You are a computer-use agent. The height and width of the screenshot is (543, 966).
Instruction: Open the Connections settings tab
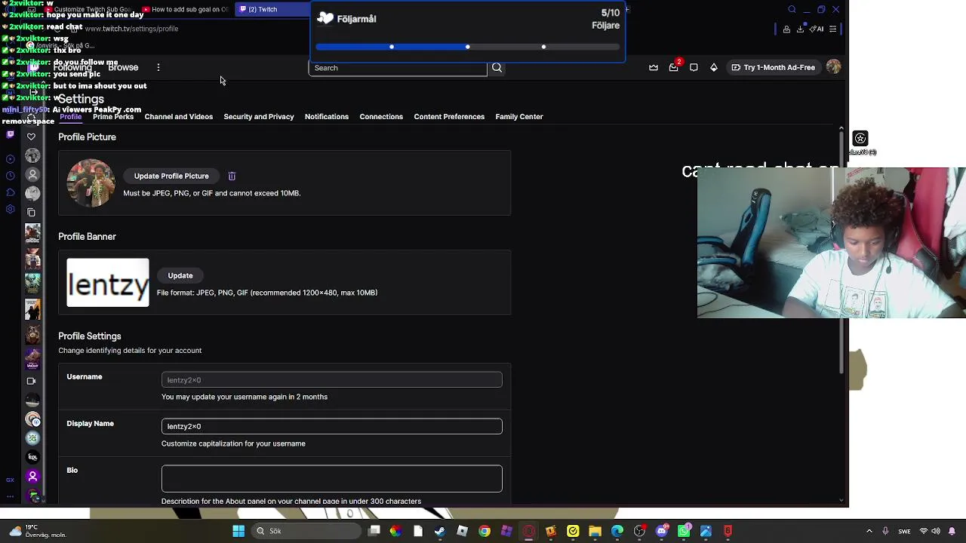click(x=381, y=117)
